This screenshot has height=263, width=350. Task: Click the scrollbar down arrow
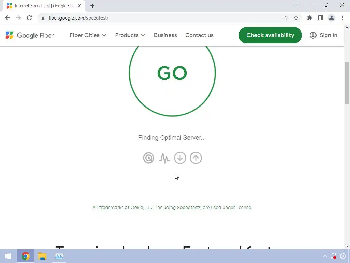347,246
